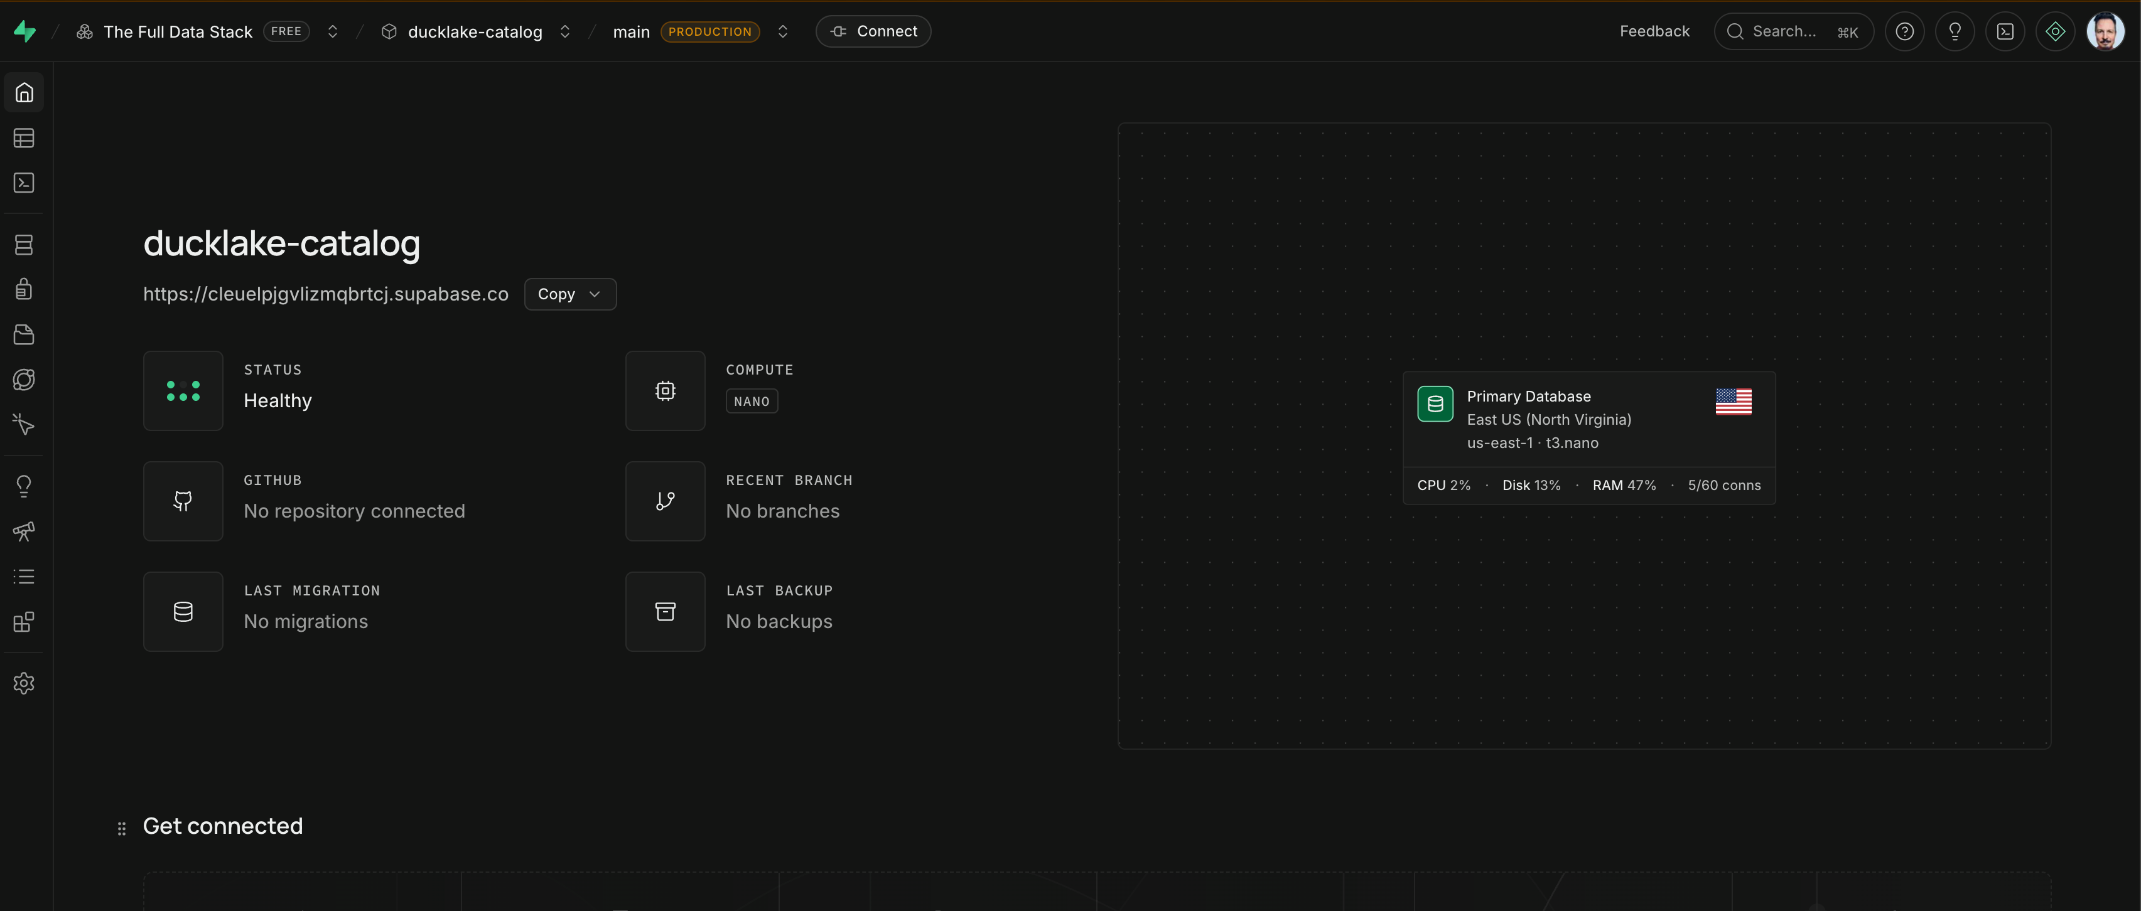
Task: Click the Healthy status text
Action: [278, 401]
